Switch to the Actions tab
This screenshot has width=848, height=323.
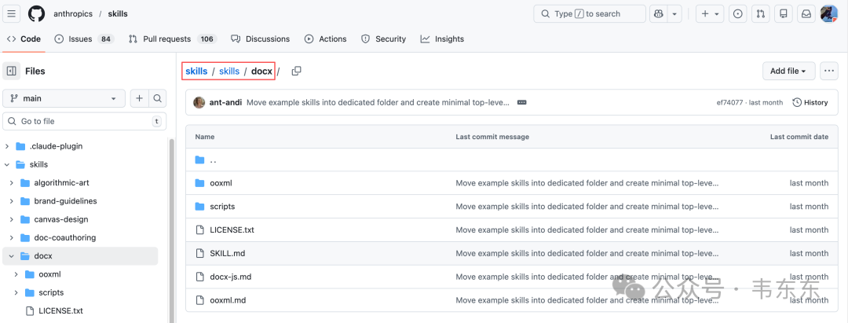point(326,39)
